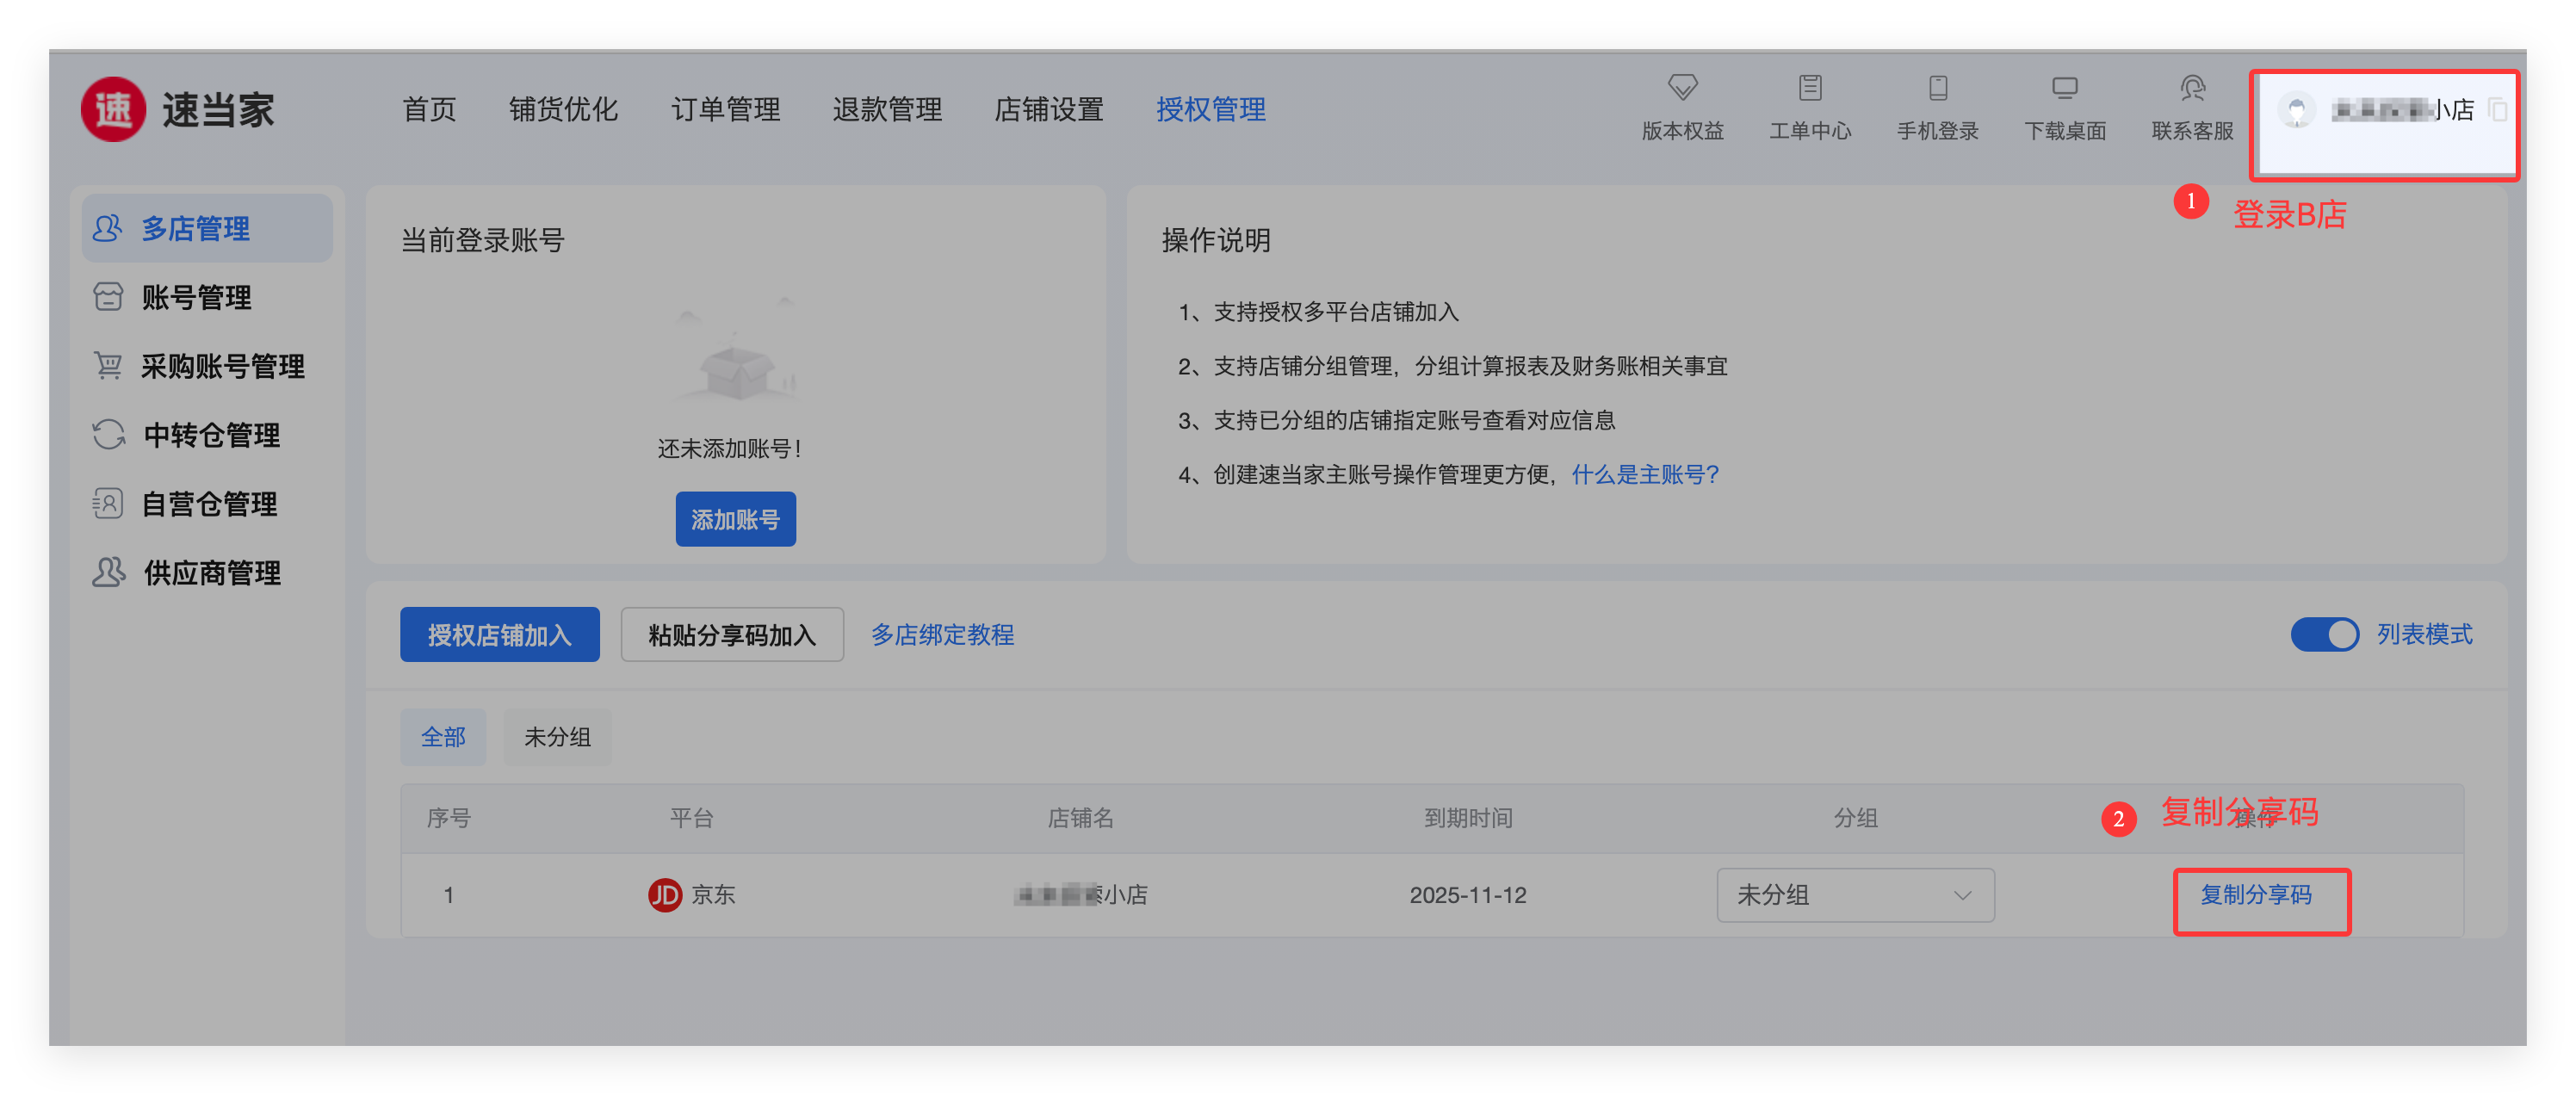Open 工单中心 ticket center icon

[1809, 88]
